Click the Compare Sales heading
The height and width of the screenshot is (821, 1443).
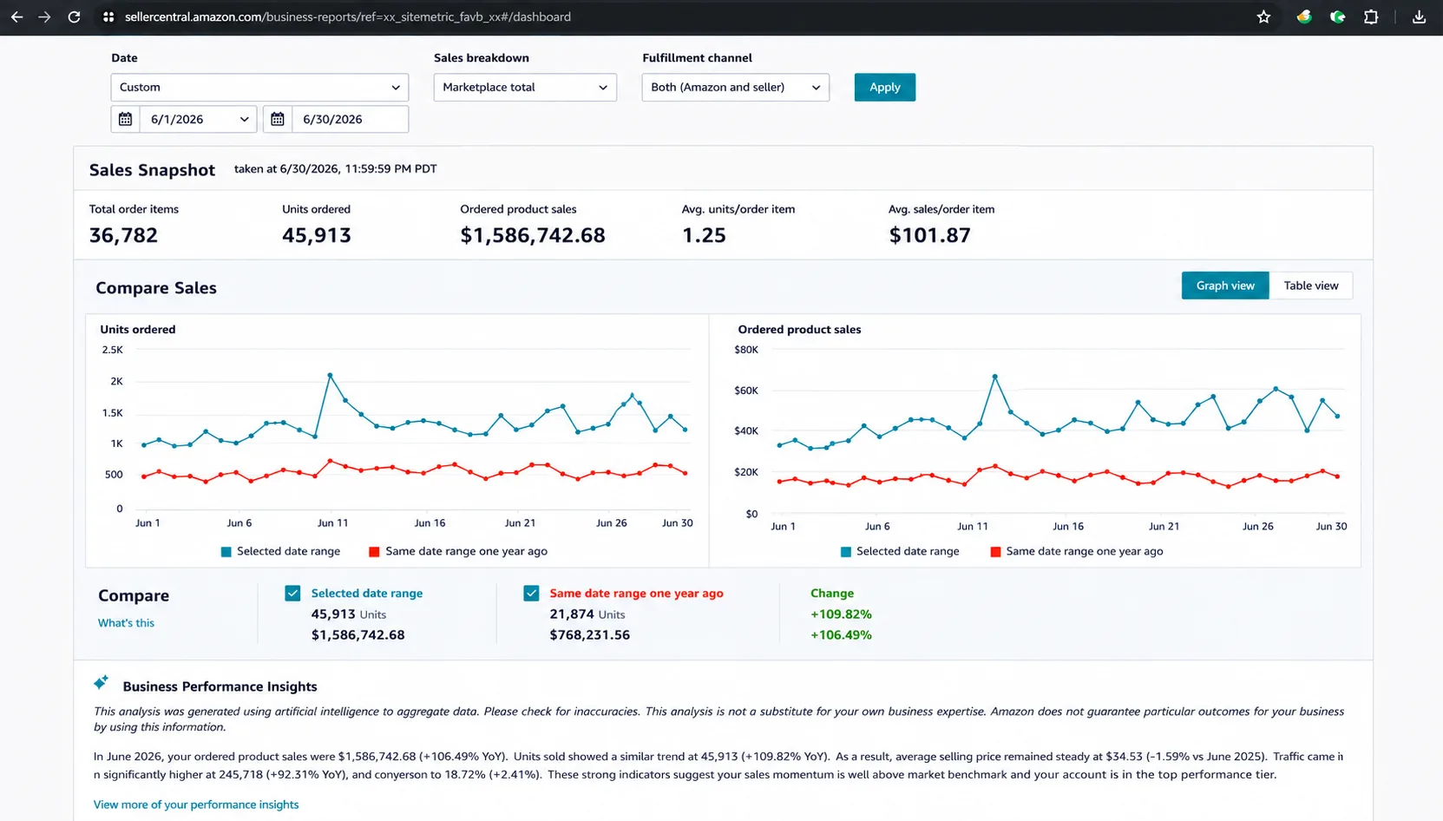[156, 288]
